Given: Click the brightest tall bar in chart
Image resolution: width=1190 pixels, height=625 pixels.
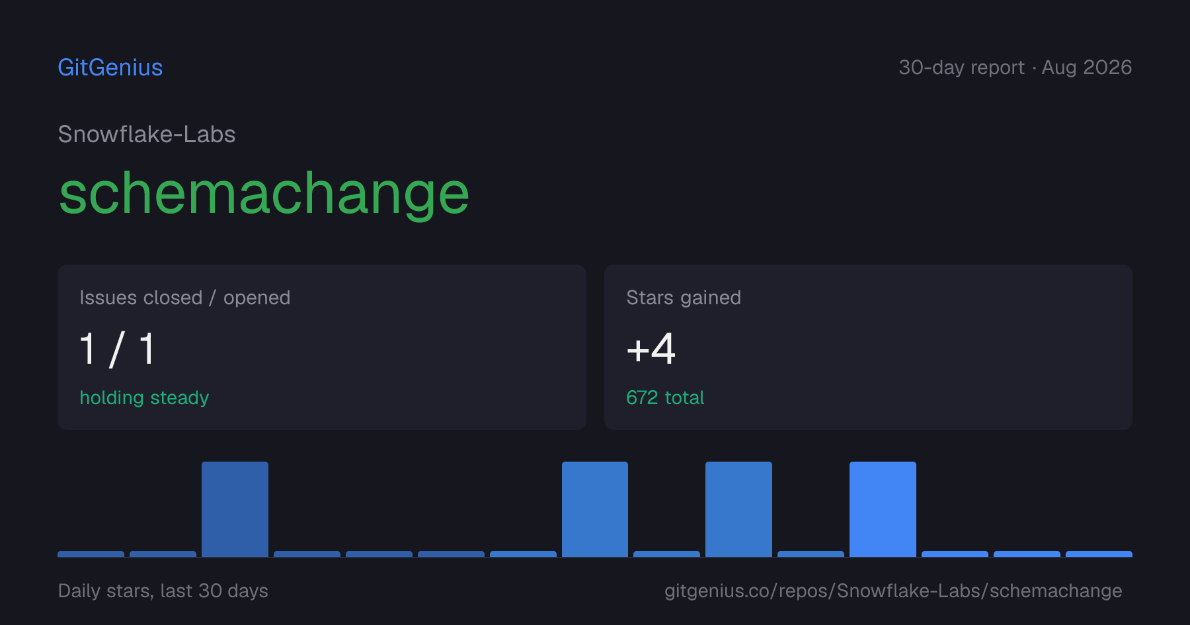Looking at the screenshot, I should pyautogui.click(x=883, y=509).
